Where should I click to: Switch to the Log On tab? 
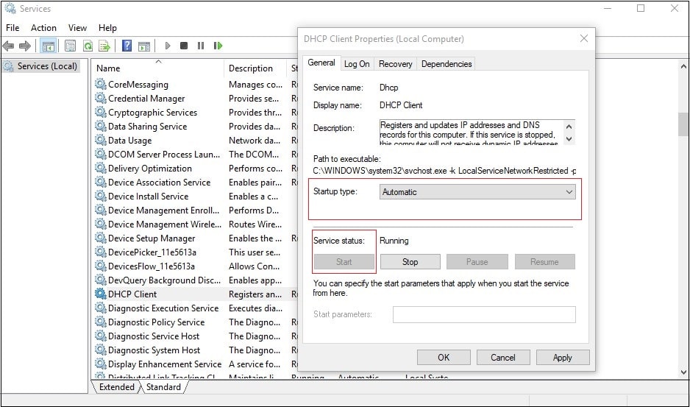click(x=357, y=64)
